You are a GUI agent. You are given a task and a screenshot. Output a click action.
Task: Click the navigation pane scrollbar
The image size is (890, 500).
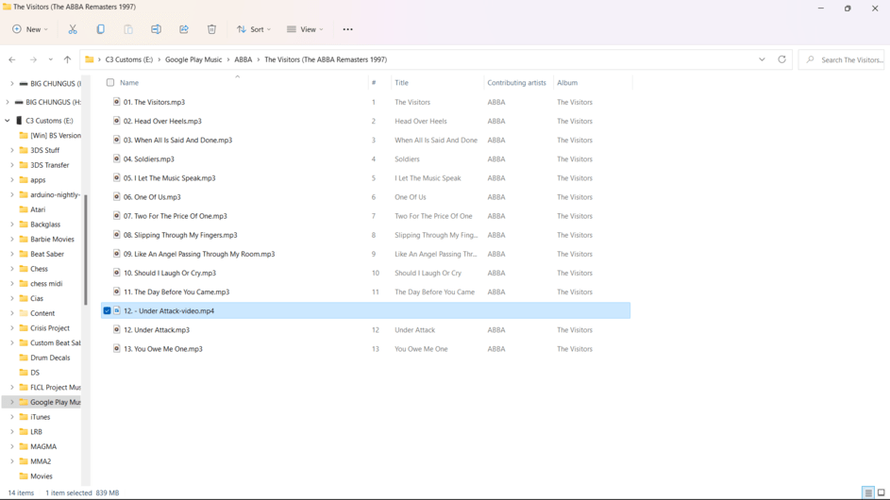point(86,250)
